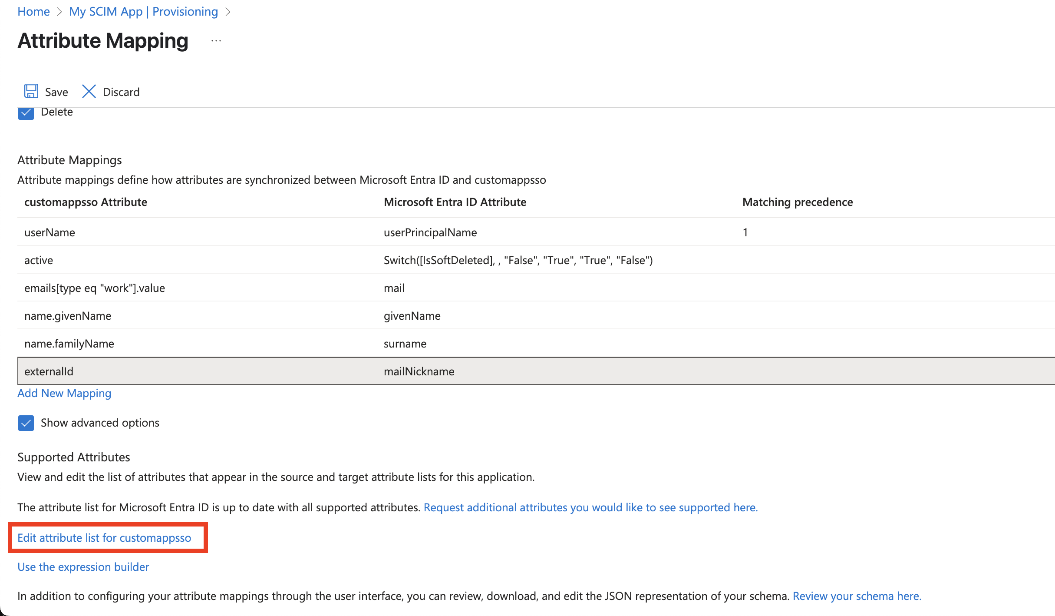Click the Discard X icon

89,92
